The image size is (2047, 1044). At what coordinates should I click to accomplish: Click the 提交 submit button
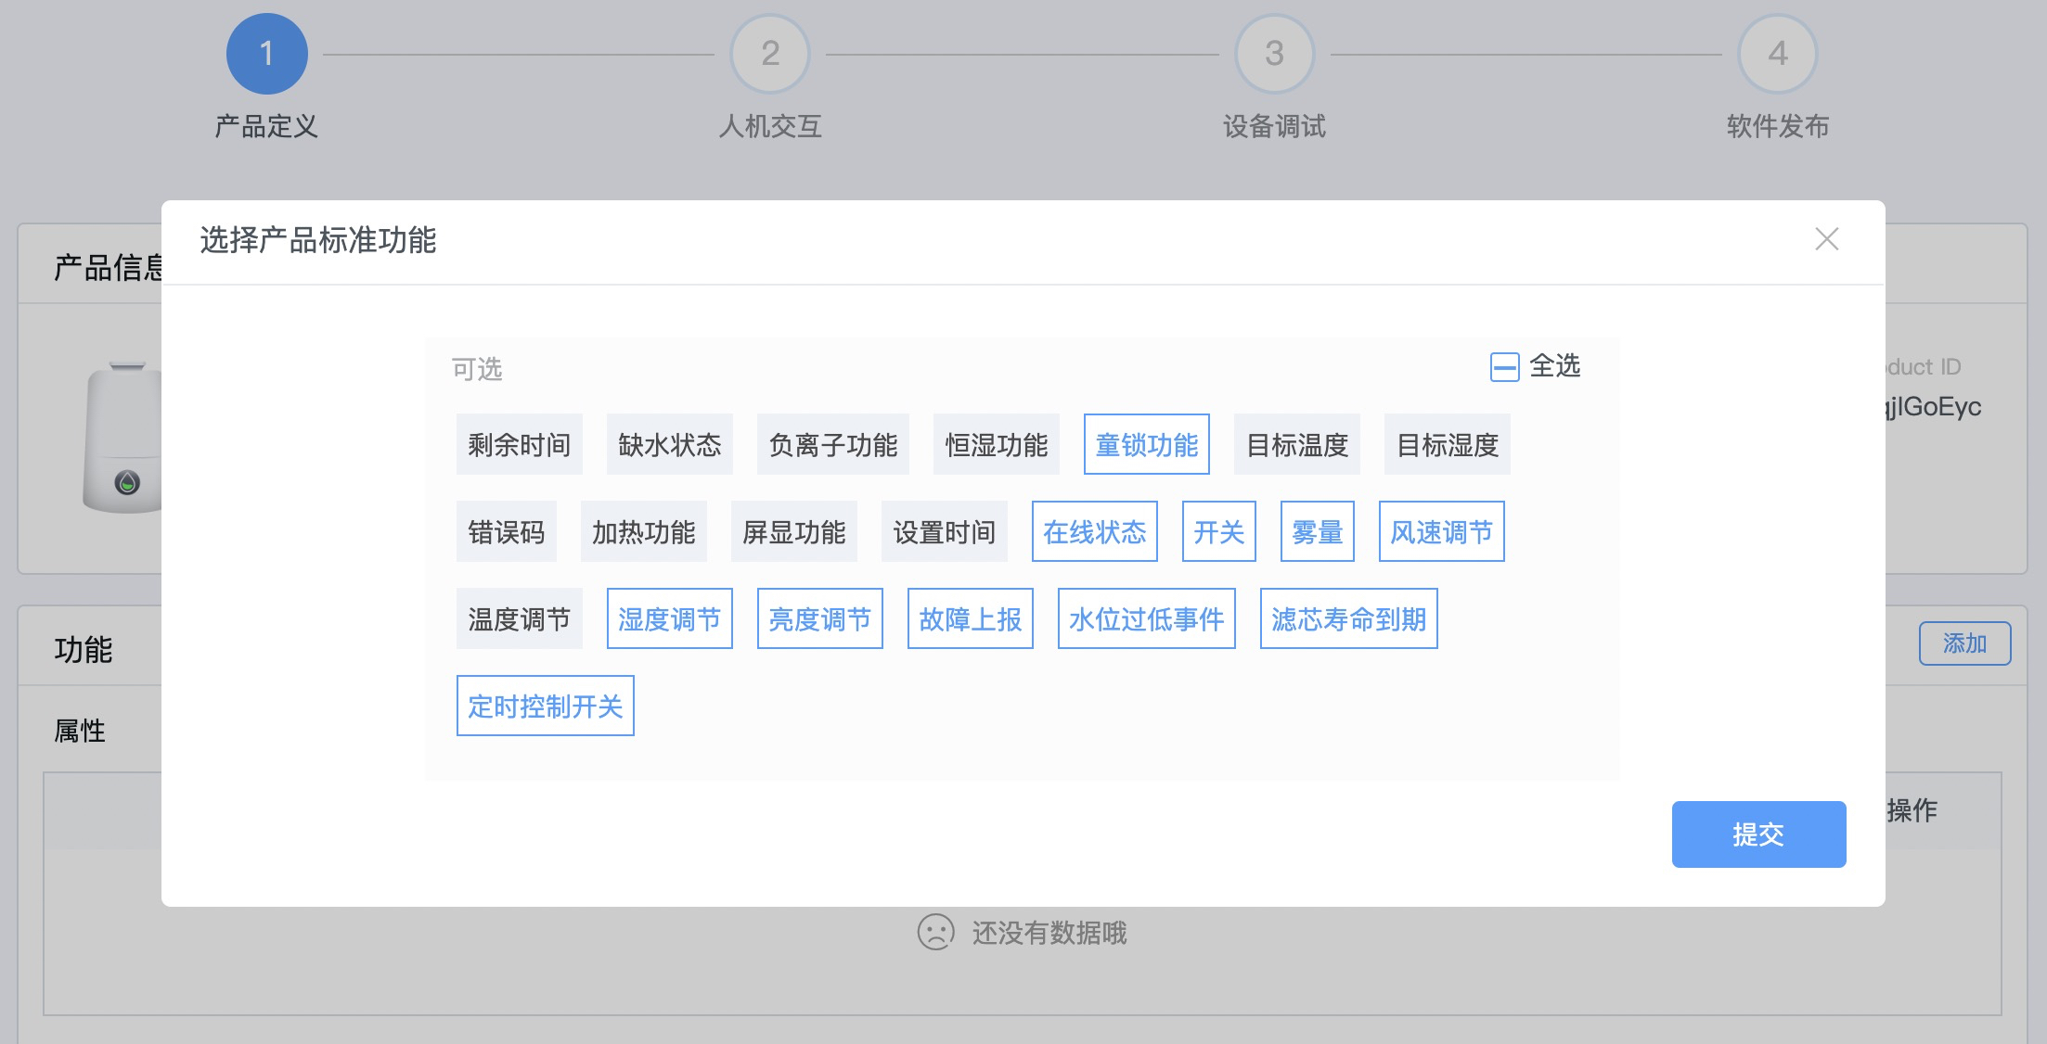(x=1758, y=834)
